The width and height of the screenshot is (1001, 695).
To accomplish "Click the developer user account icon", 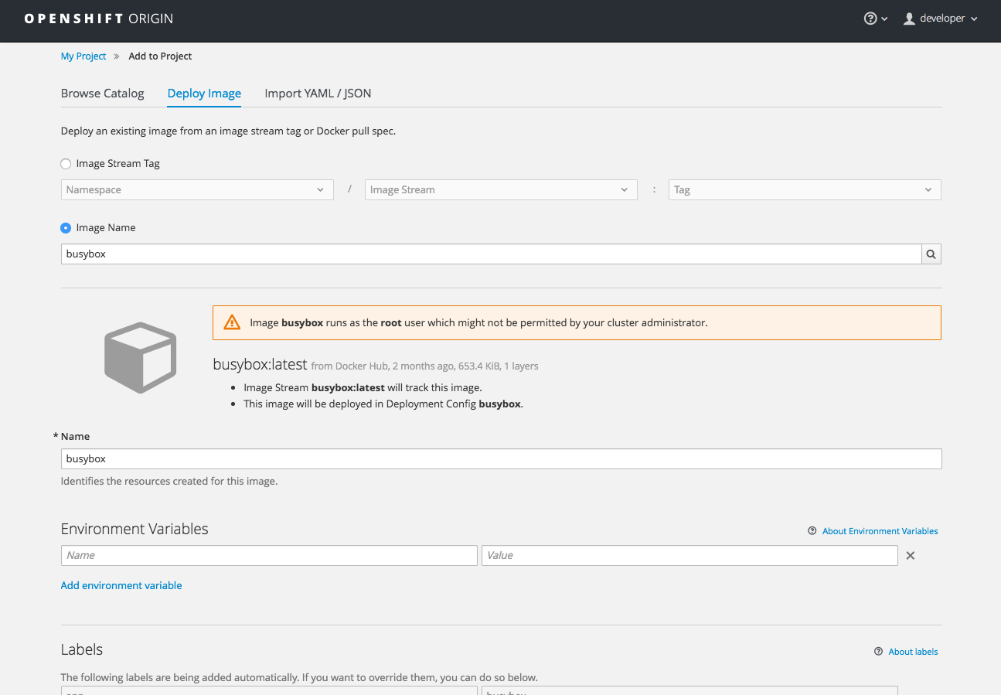I will coord(910,19).
